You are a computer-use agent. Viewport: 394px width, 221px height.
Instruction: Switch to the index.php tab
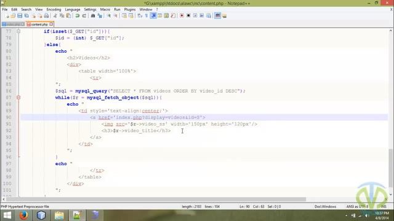pos(12,25)
